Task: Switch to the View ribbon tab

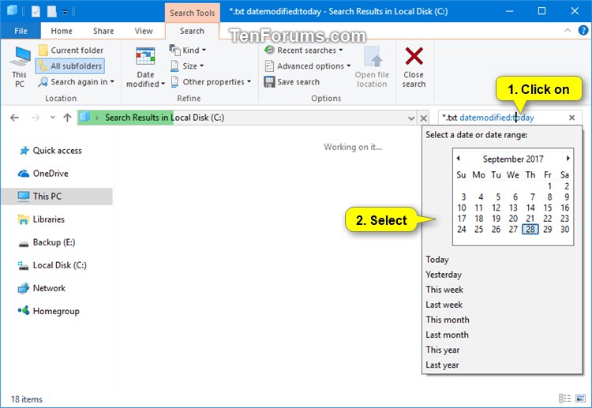Action: [x=144, y=31]
